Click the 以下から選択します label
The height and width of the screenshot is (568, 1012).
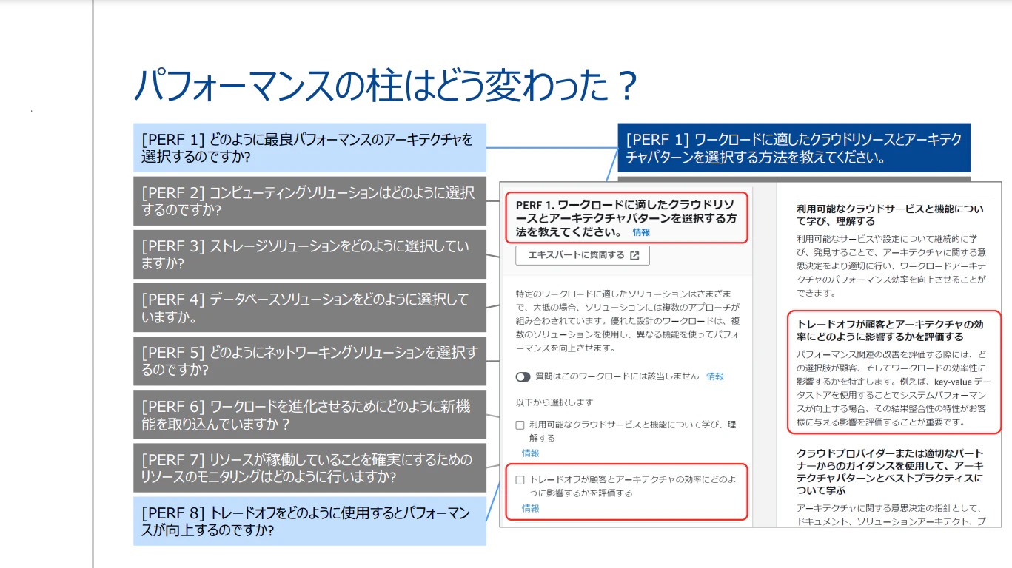pos(554,402)
